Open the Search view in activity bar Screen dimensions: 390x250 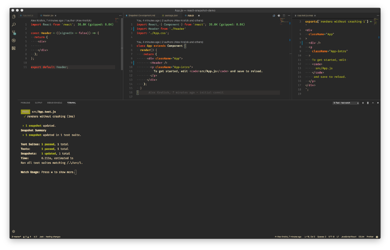[x=14, y=24]
